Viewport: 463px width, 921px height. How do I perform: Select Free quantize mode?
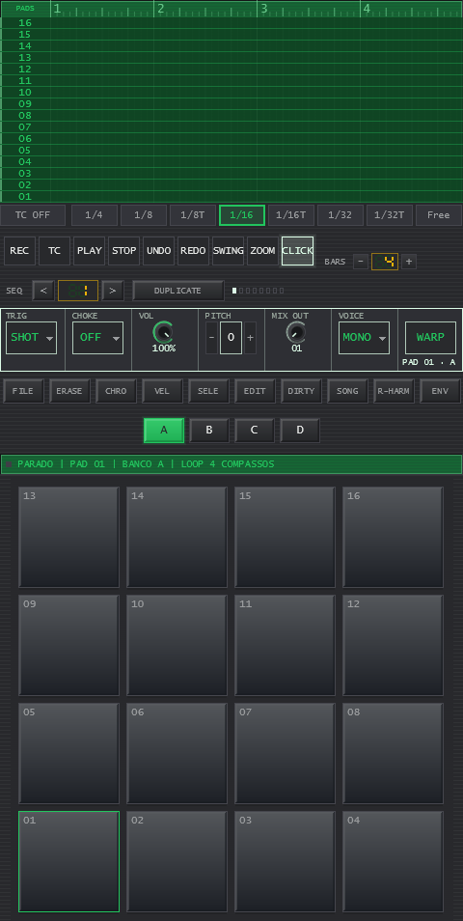click(438, 215)
